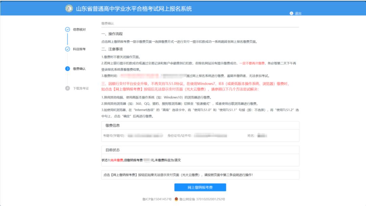Open the 鲁公网安备 registration number link
Viewport: 366px width, 206px height.
click(202, 200)
